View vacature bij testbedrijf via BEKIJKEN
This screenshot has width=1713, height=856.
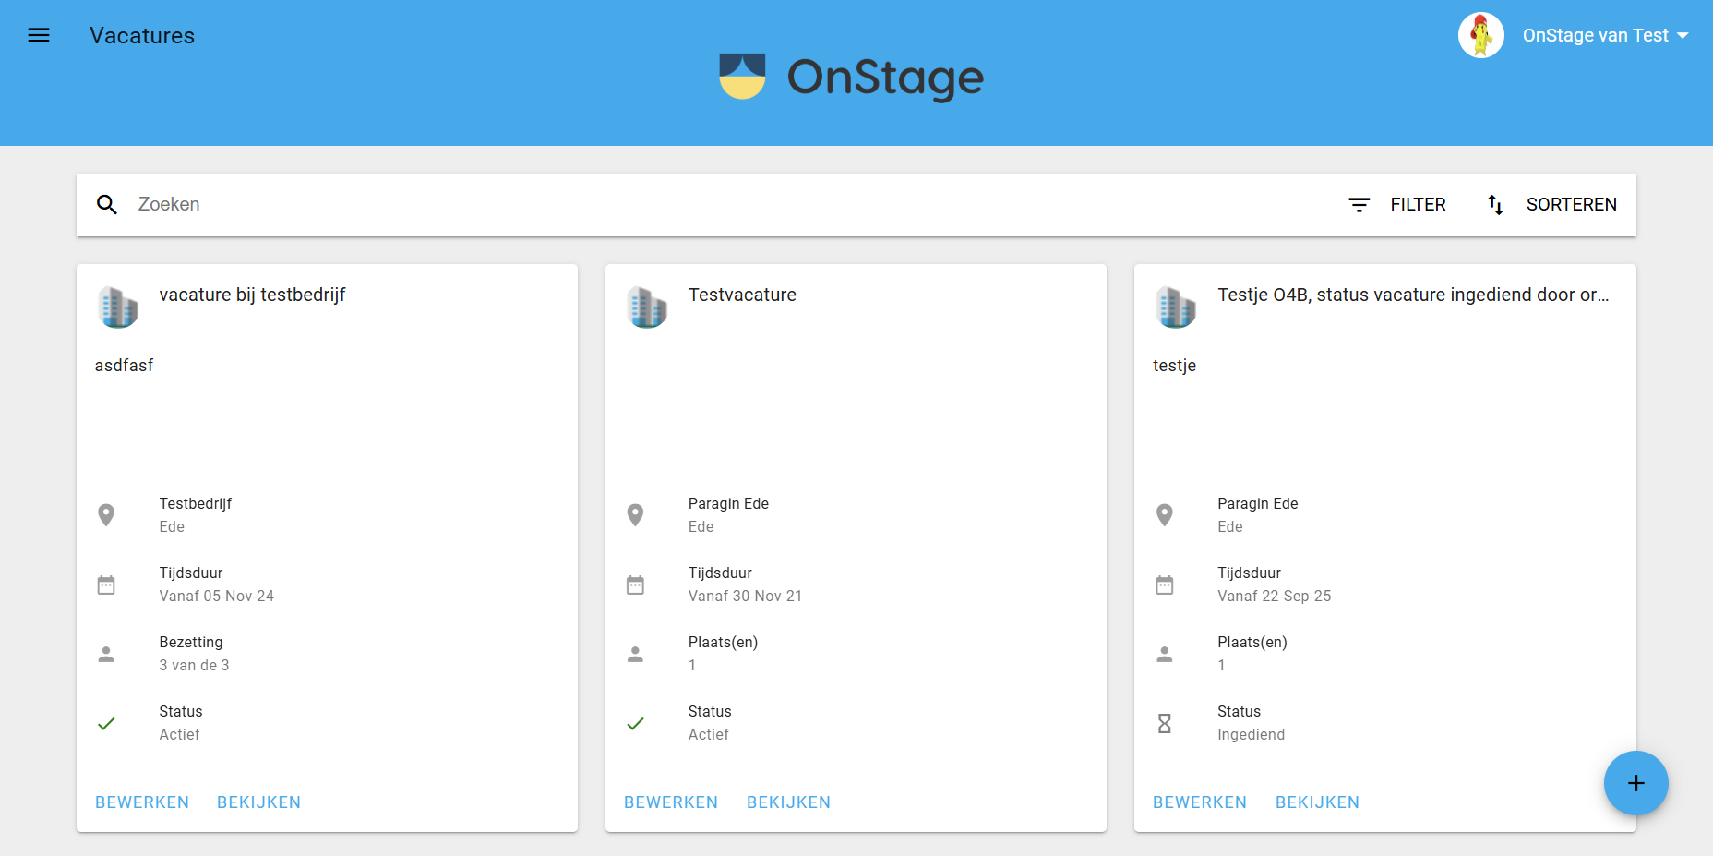[x=258, y=802]
